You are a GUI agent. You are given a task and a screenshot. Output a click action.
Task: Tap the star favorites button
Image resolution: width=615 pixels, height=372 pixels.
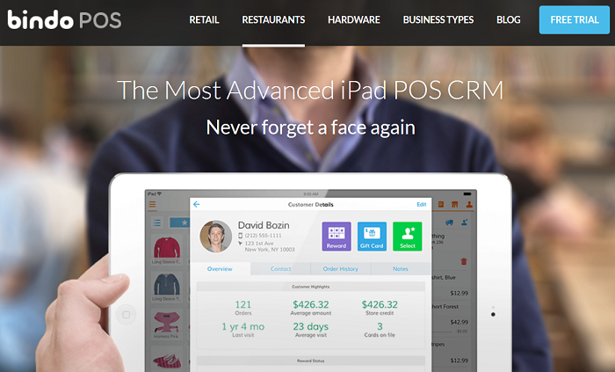[180, 222]
